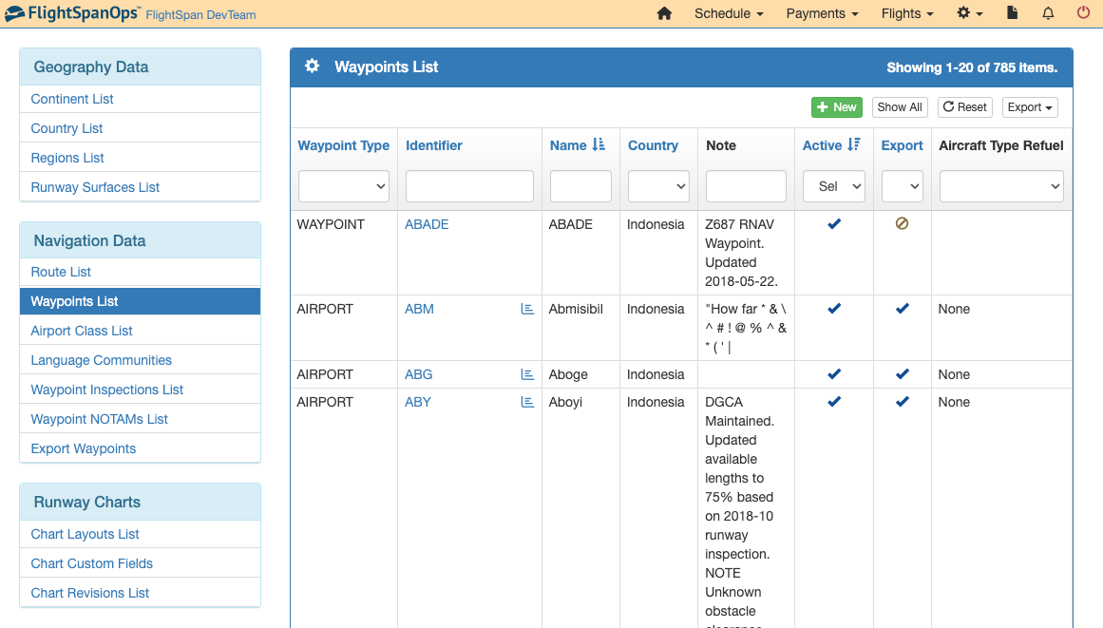Click the blocked Export icon on ABADE row
The height and width of the screenshot is (628, 1103).
(x=901, y=224)
